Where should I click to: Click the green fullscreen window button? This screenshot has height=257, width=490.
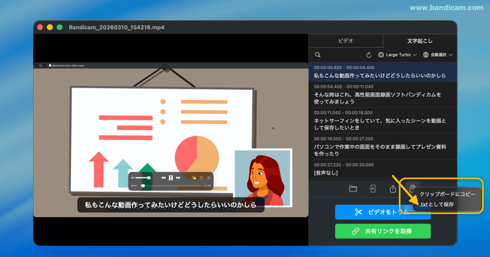[59, 28]
